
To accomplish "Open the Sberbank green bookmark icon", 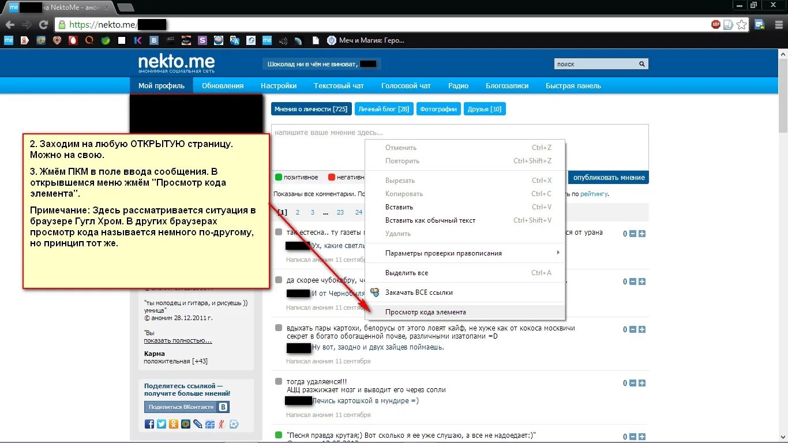I will (106, 40).
